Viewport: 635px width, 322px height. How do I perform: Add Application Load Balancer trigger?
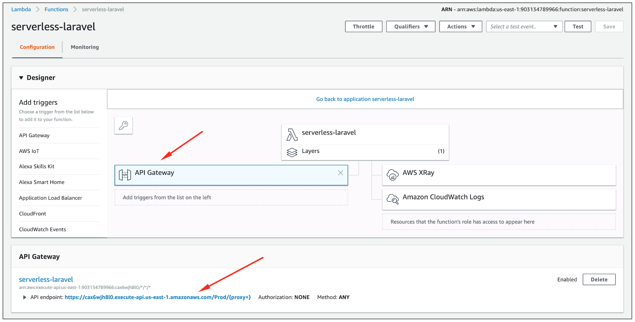point(50,198)
